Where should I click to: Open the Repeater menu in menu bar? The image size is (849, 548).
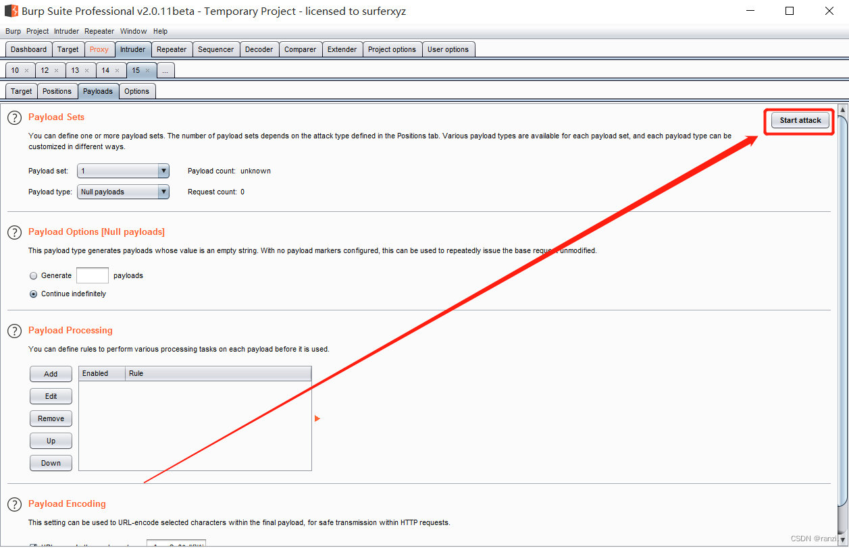click(x=99, y=31)
